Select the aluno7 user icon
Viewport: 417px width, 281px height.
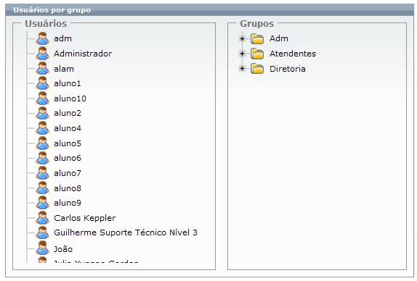tap(43, 173)
